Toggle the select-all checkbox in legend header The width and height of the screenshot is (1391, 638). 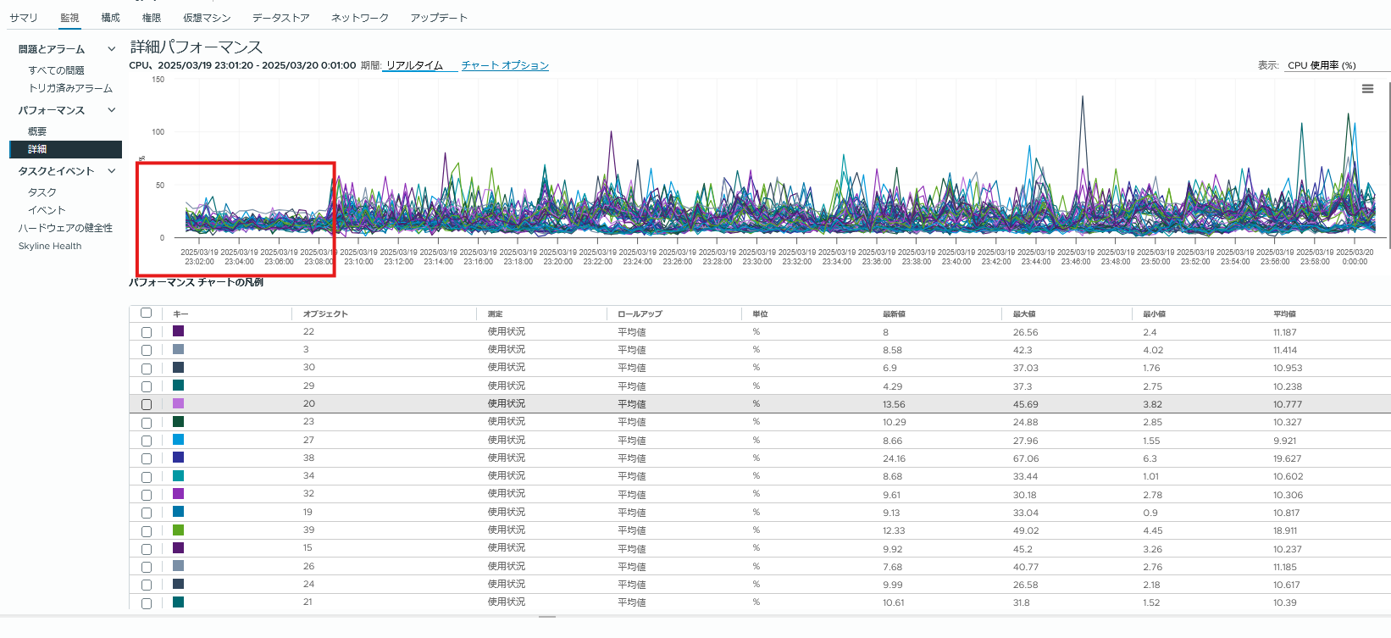(x=147, y=313)
